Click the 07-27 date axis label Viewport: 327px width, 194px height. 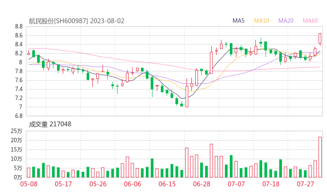(305, 184)
